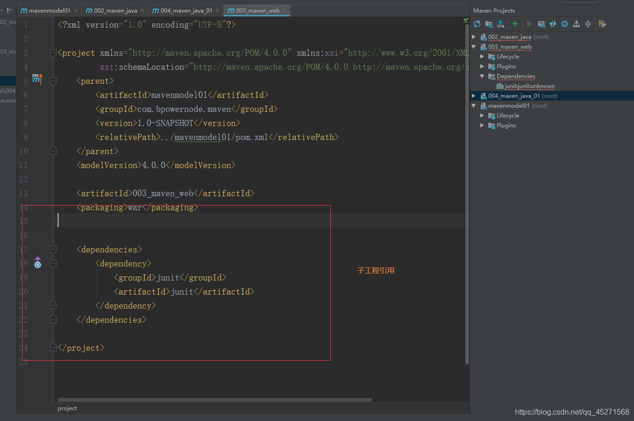This screenshot has height=421, width=634.
Task: Click vertical scrollbar of the editor
Action: (x=467, y=195)
